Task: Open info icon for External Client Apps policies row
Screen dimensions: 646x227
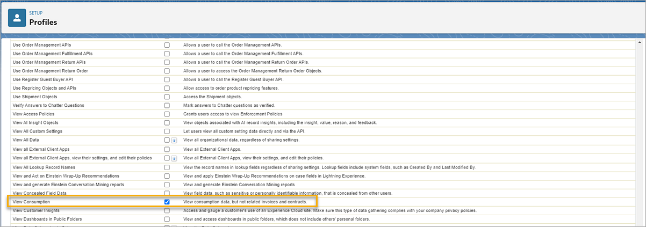Action: click(174, 158)
